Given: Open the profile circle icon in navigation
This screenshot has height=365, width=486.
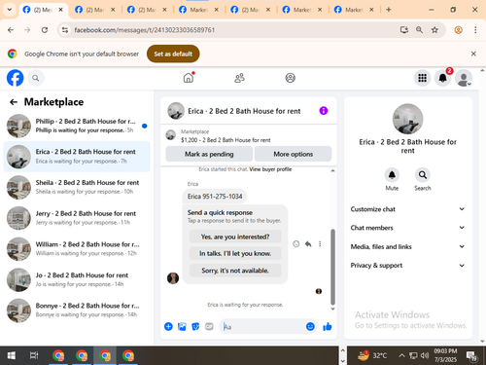Looking at the screenshot, I should [x=290, y=78].
